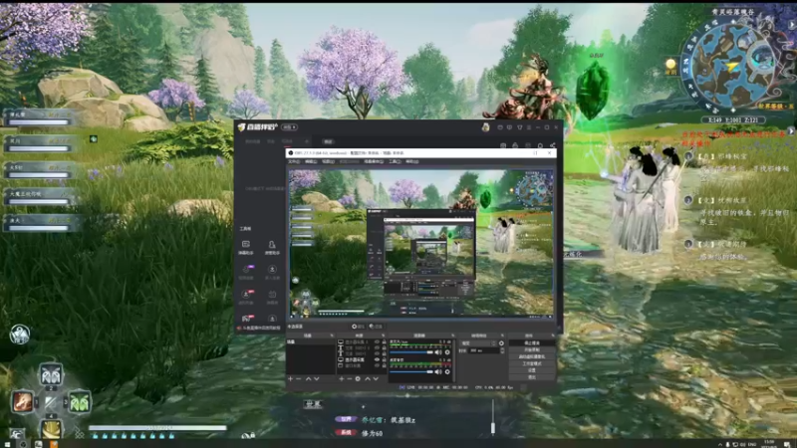Activate game skill slot 4 golden icon
This screenshot has width=797, height=448.
pos(51,429)
